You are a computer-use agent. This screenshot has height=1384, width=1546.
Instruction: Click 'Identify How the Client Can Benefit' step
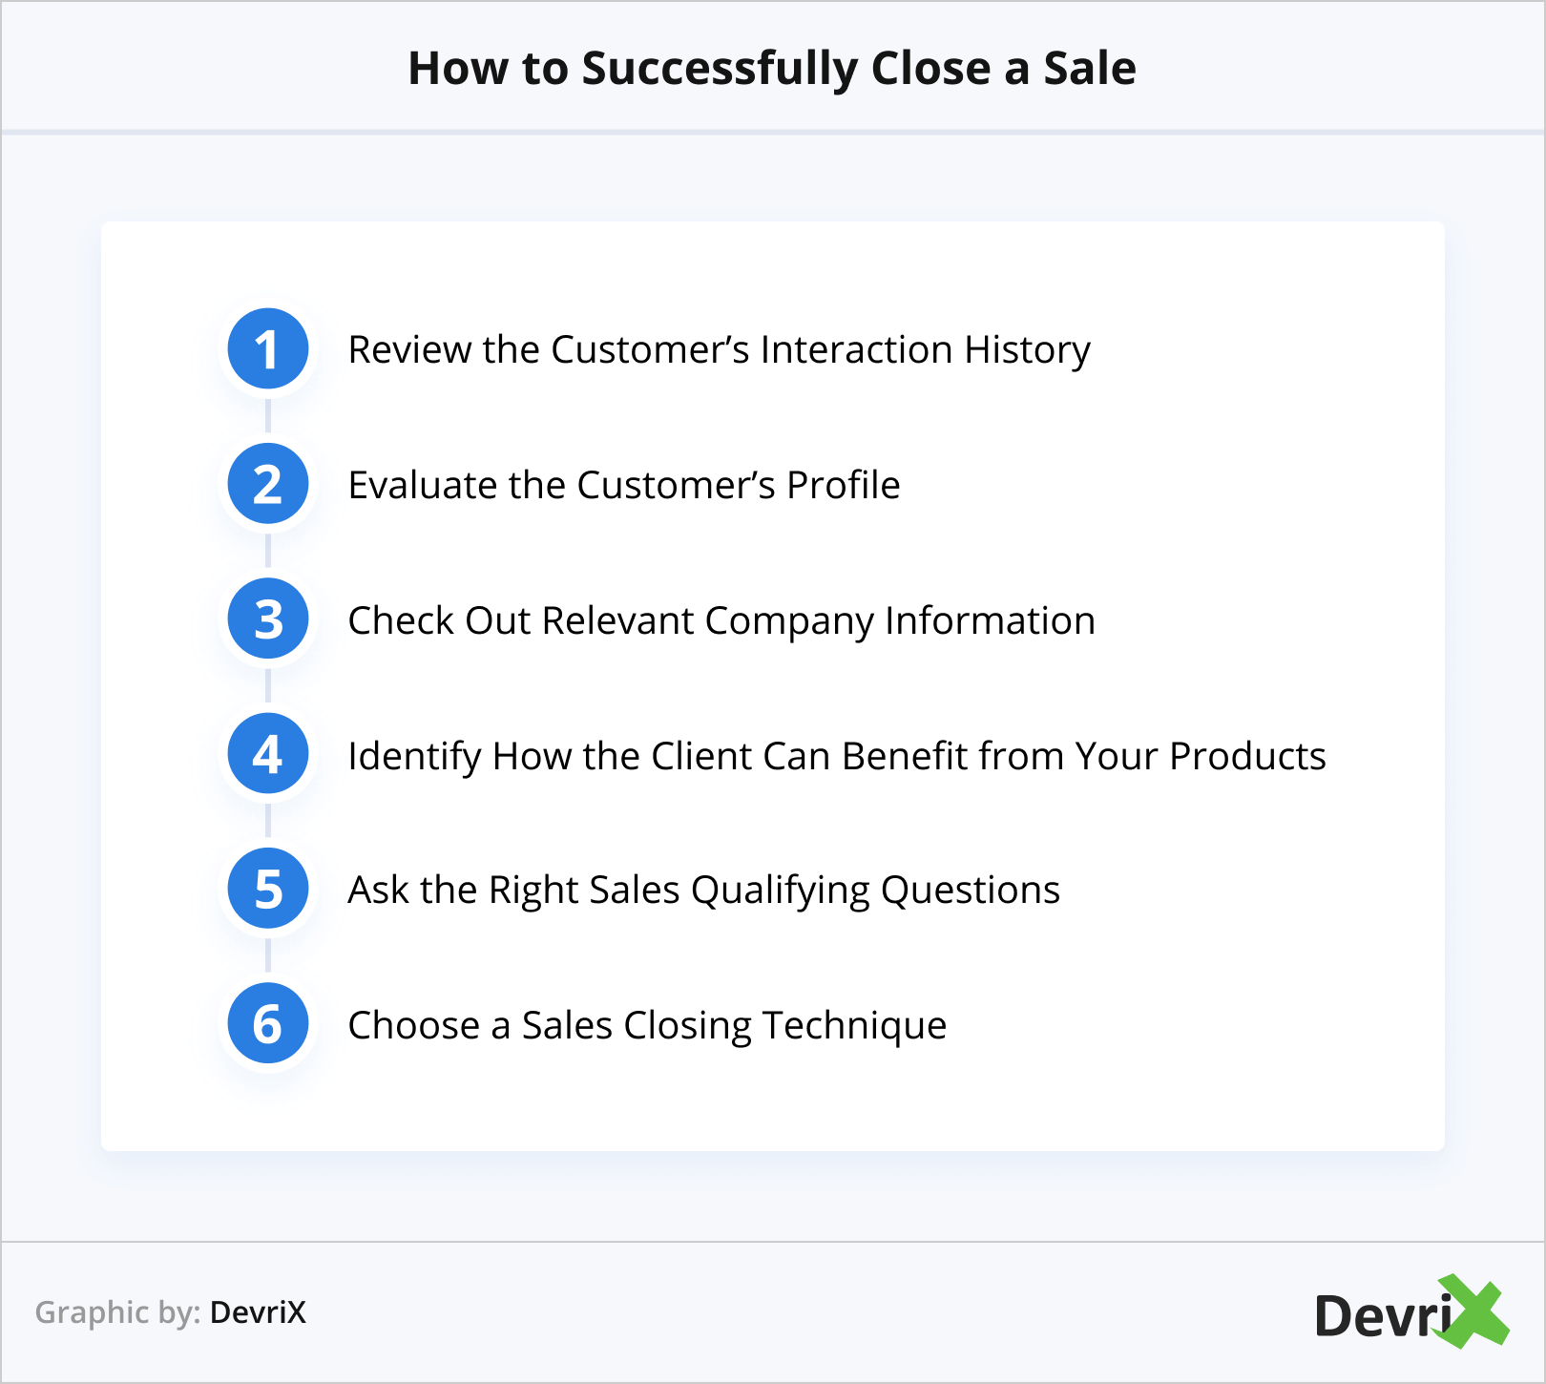coord(837,756)
